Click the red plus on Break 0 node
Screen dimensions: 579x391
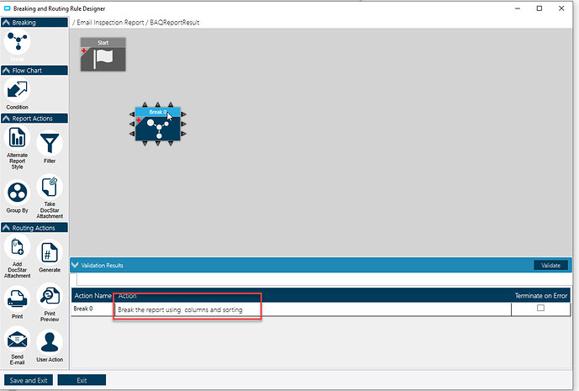click(139, 120)
